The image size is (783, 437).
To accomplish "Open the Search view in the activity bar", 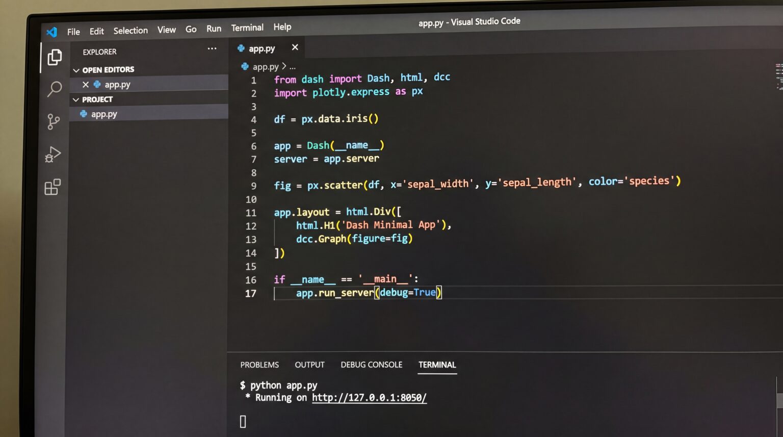I will [x=54, y=89].
